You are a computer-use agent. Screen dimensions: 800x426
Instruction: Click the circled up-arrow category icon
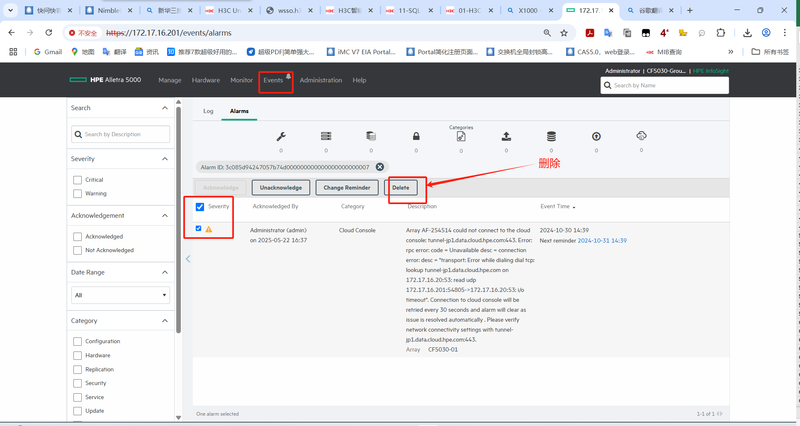click(596, 136)
